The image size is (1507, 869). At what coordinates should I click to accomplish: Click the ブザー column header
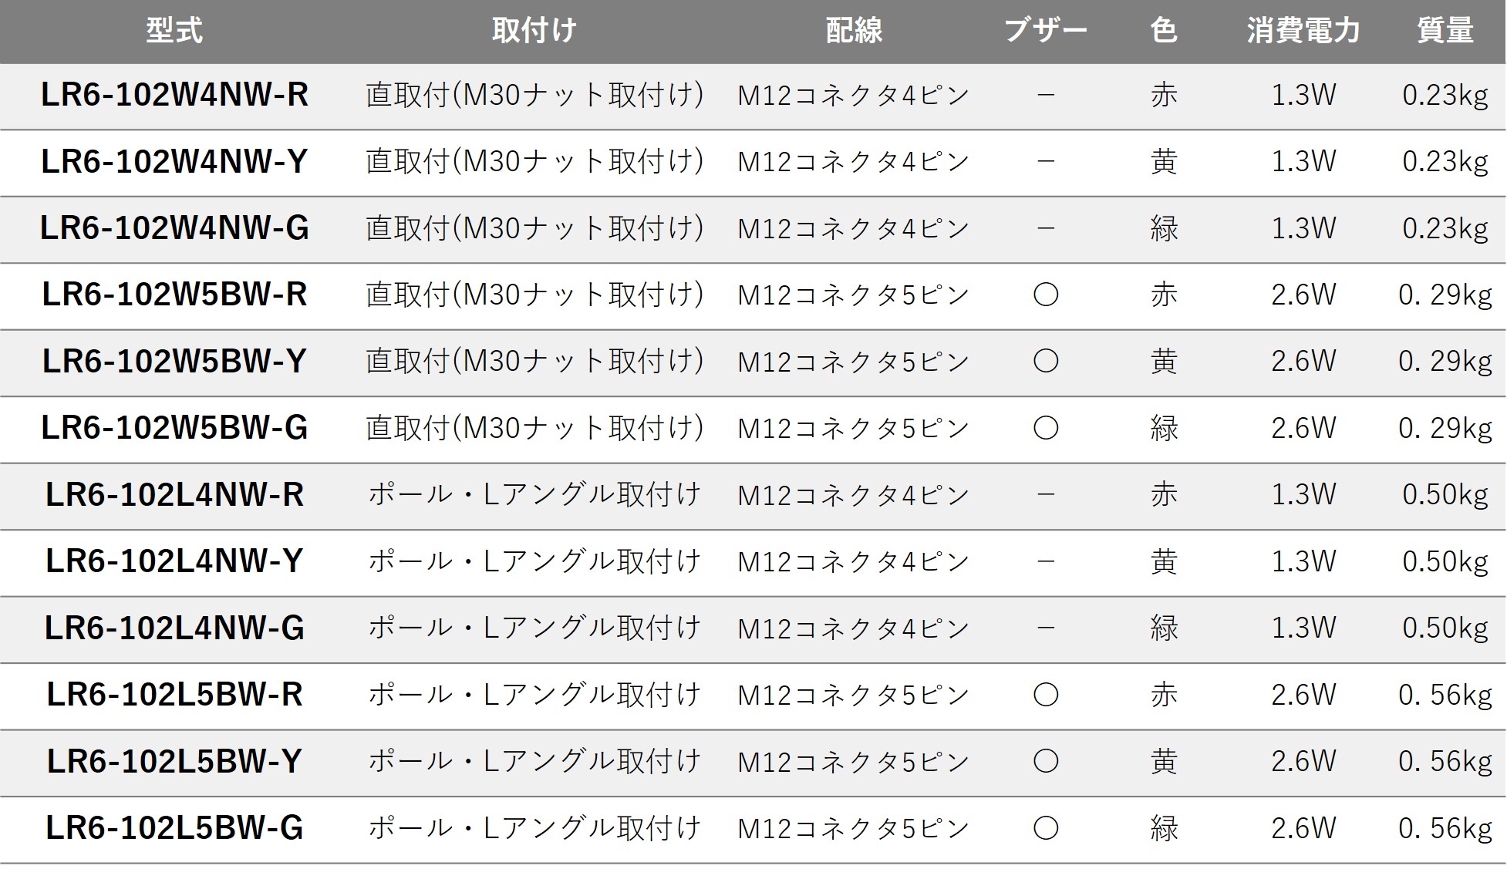1045,31
